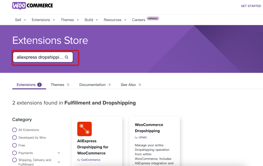Click the WooCommerce logo

(33, 6)
